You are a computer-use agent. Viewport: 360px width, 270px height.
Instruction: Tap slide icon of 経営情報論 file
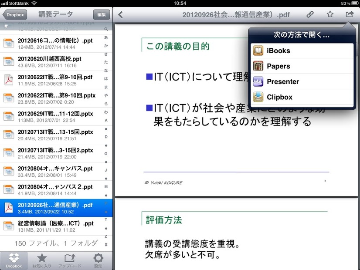9,226
